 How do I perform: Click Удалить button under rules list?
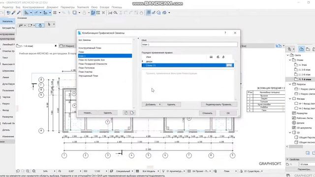pos(171,104)
